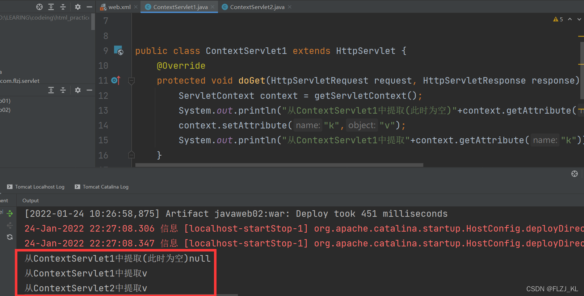Click 'HttpServlet' superclass name line 9
The image size is (584, 296).
tap(366, 51)
